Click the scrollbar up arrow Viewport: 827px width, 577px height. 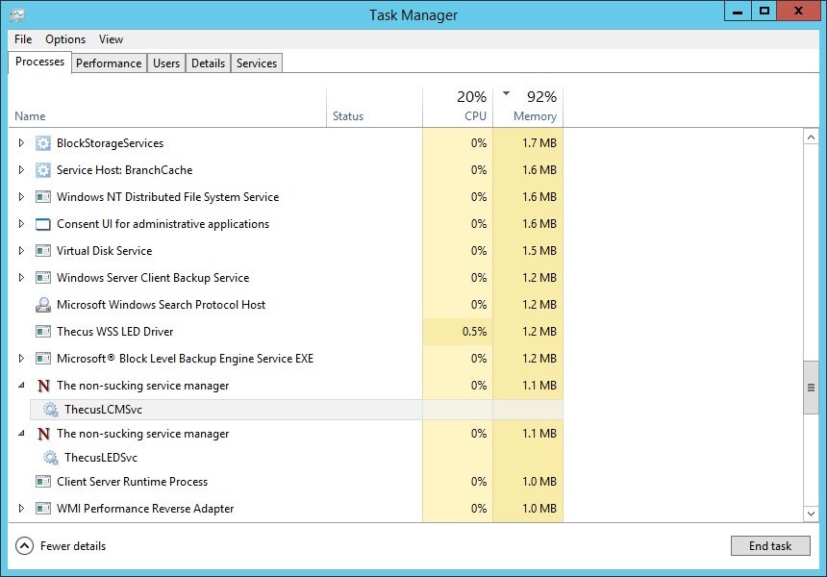click(x=811, y=138)
